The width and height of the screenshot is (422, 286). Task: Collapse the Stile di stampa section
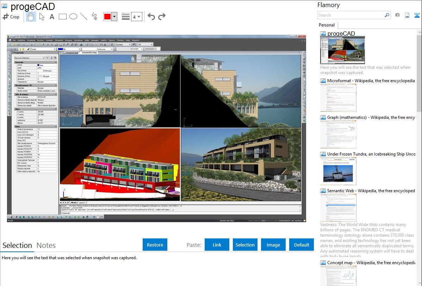click(56, 95)
